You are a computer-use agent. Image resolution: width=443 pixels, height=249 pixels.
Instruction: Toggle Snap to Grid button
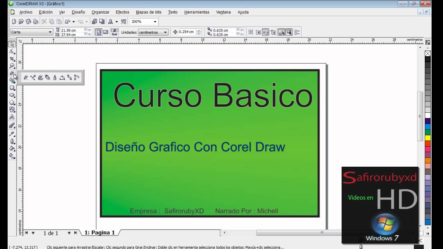click(x=251, y=32)
